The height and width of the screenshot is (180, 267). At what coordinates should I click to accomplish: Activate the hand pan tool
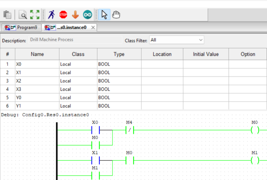click(x=116, y=15)
